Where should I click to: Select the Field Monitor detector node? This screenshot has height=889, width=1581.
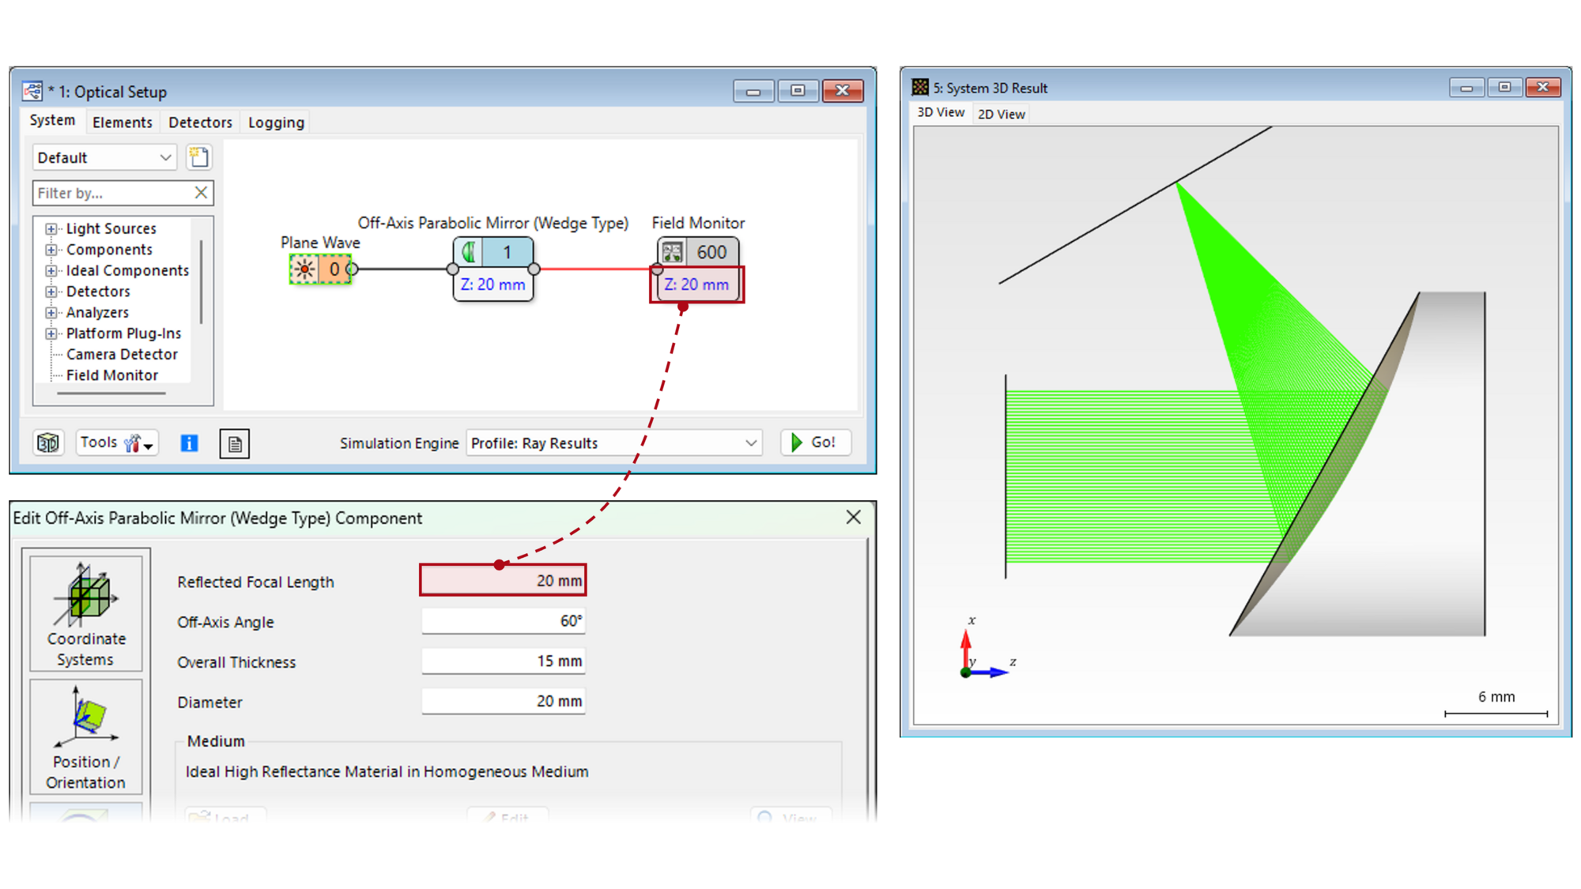coord(698,253)
